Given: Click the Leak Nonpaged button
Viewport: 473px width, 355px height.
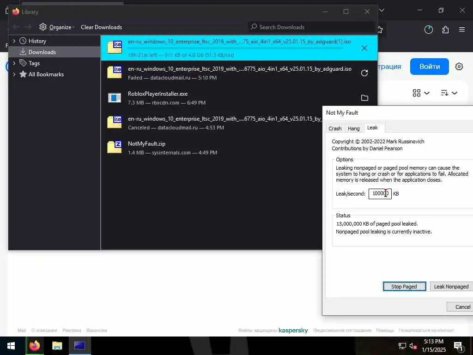Looking at the screenshot, I should point(451,287).
